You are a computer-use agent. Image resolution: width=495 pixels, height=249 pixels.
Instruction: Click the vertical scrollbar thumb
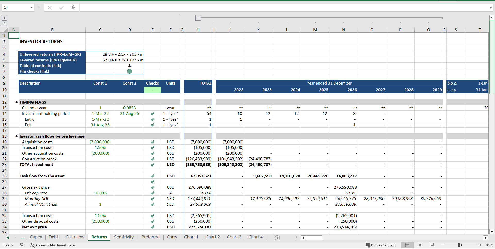point(492,57)
